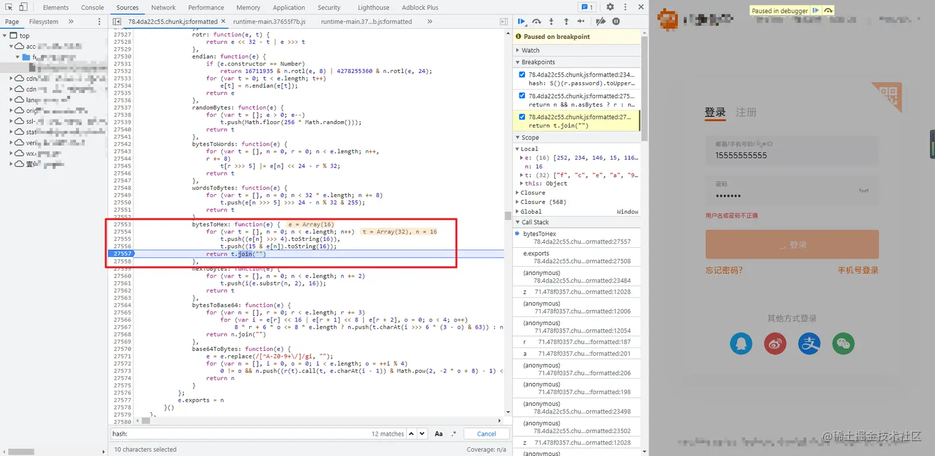Screen dimensions: 935x456
Task: Resume from the Paused in debugger overlay
Action: coord(816,11)
